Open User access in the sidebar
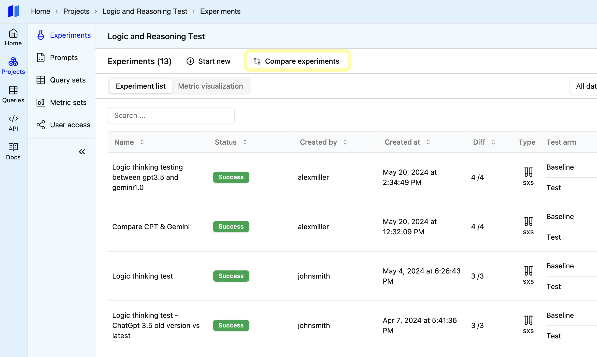Image resolution: width=597 pixels, height=357 pixels. pos(70,125)
